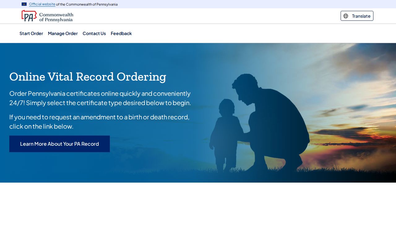
Task: Click the amendment request paragraph text
Action: point(99,122)
